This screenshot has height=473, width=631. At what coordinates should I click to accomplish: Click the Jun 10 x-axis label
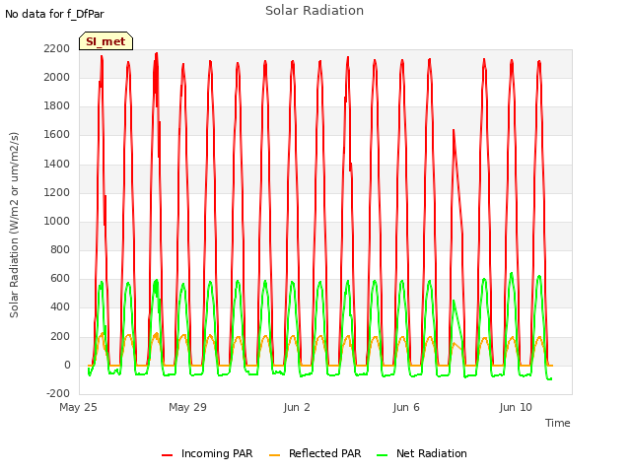[x=516, y=407]
